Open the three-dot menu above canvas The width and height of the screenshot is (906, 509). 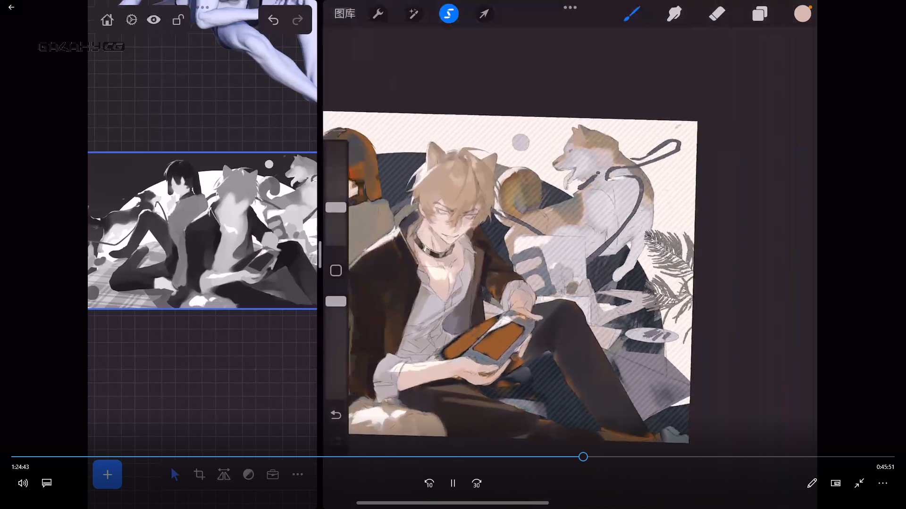tap(570, 8)
